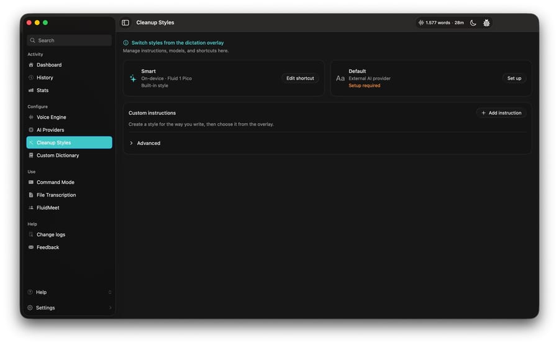Viewport: 559px width, 345px height.
Task: Click External AI provider text
Action: [x=370, y=78]
